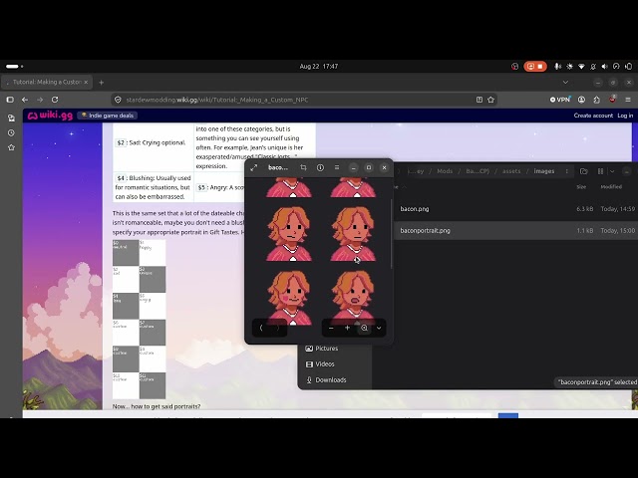Click the Activities pill in top bar
638x478 pixels.
[x=14, y=67]
